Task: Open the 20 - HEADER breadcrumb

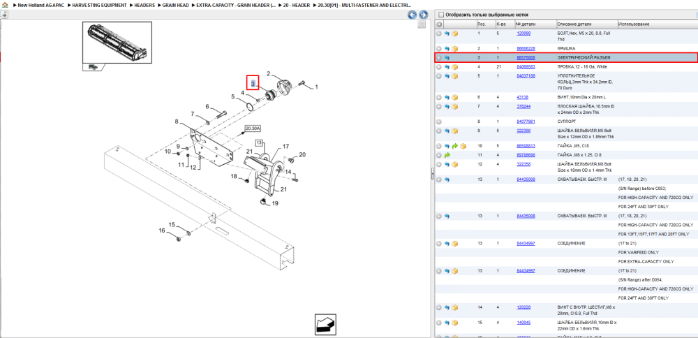Action: pyautogui.click(x=297, y=5)
